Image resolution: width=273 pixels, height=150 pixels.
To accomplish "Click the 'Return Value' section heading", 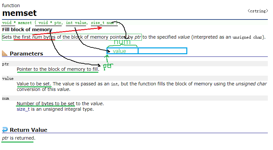I will click(29, 130).
